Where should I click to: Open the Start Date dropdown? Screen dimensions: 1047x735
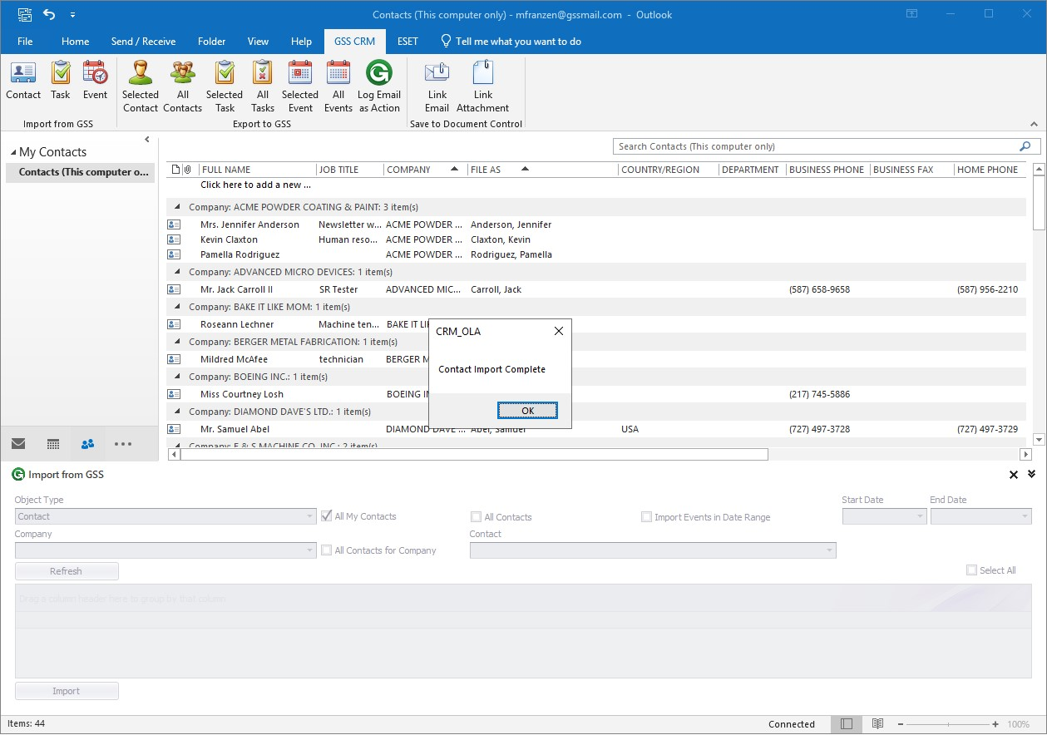tap(920, 516)
